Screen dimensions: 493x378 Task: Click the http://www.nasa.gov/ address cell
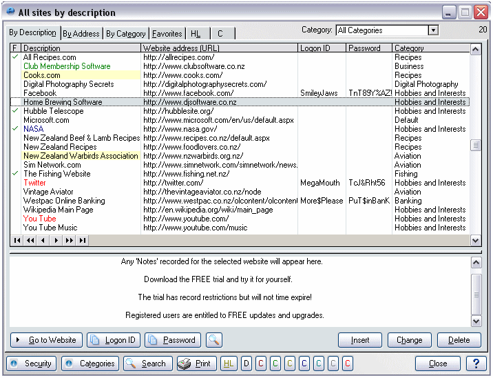[219, 129]
